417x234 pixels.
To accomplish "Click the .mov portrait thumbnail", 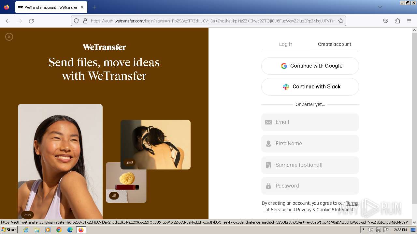I will pyautogui.click(x=60, y=162).
